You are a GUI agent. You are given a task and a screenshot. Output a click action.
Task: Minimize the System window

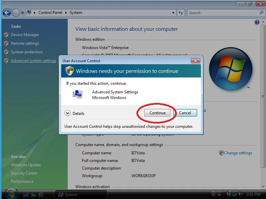pyautogui.click(x=241, y=4)
